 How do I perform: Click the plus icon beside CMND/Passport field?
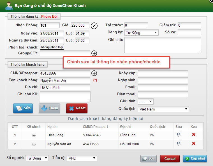tap(94, 73)
